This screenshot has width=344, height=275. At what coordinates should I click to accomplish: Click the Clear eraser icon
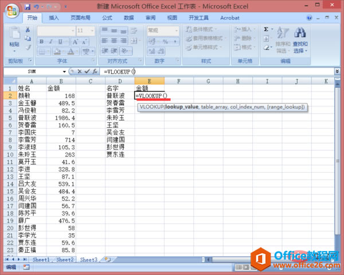[267, 47]
